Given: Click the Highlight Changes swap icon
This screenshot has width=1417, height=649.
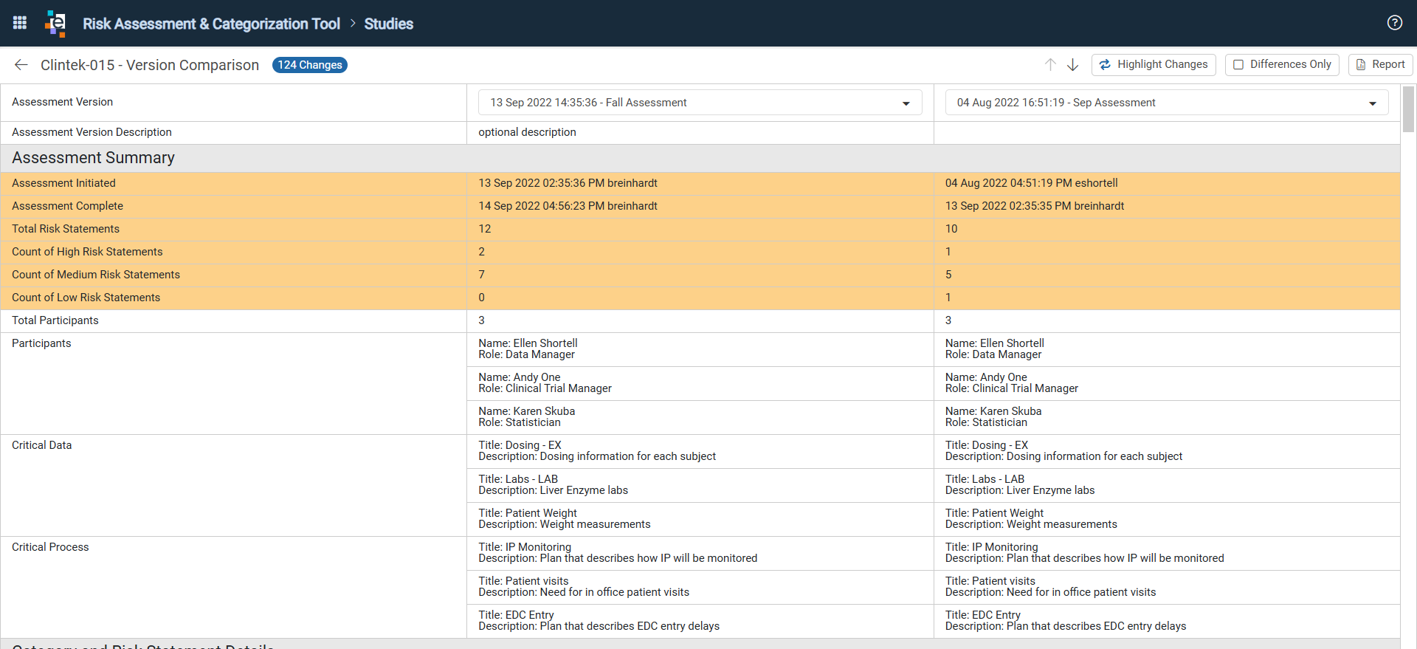Looking at the screenshot, I should (x=1105, y=65).
